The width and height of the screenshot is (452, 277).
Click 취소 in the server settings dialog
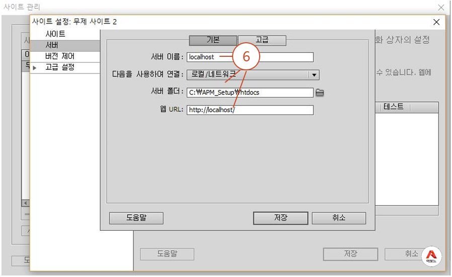339,218
